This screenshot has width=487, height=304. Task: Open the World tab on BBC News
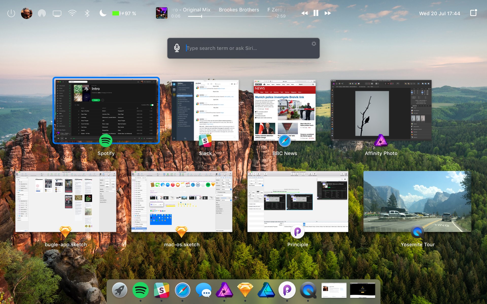(x=267, y=92)
